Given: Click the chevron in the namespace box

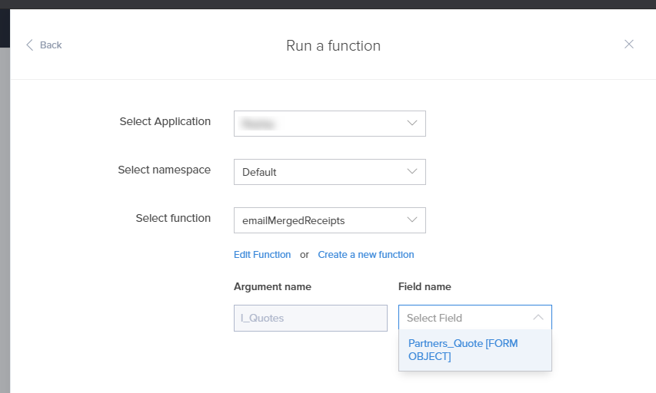Looking at the screenshot, I should [x=412, y=172].
